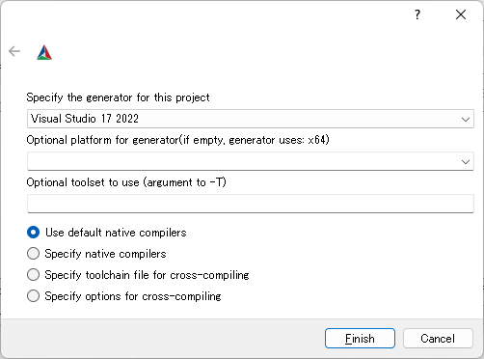Open the Visual Studio 17 2022 combo box
484x359 pixels.
tap(251, 119)
